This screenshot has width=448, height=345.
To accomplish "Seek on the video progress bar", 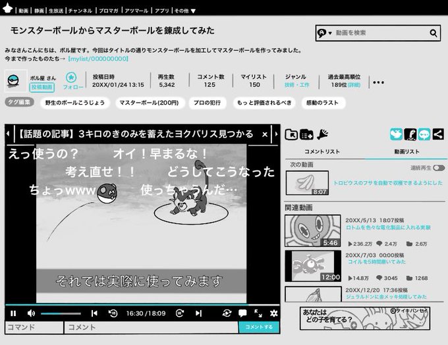I will point(142,305).
